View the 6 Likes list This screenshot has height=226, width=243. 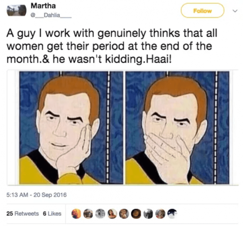[52, 213]
